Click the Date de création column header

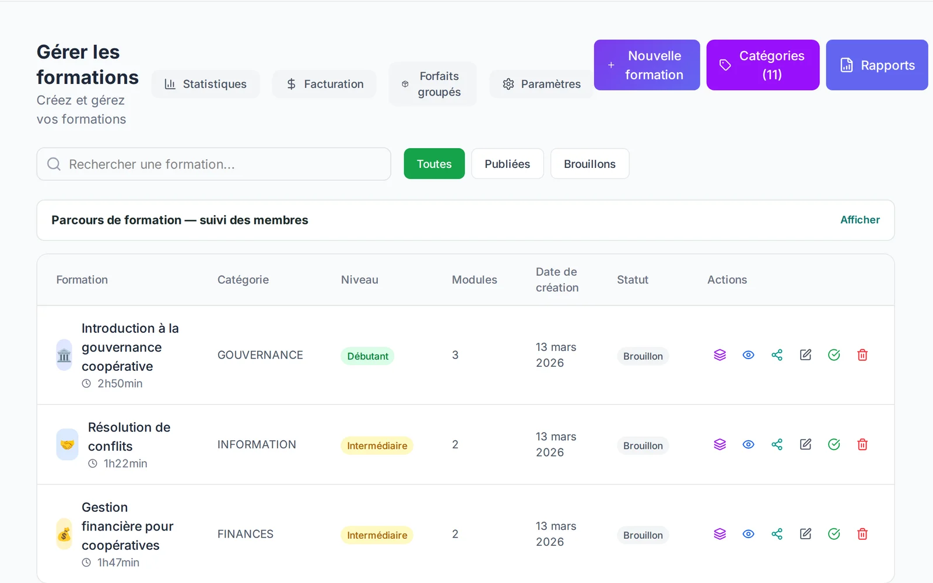click(x=557, y=280)
